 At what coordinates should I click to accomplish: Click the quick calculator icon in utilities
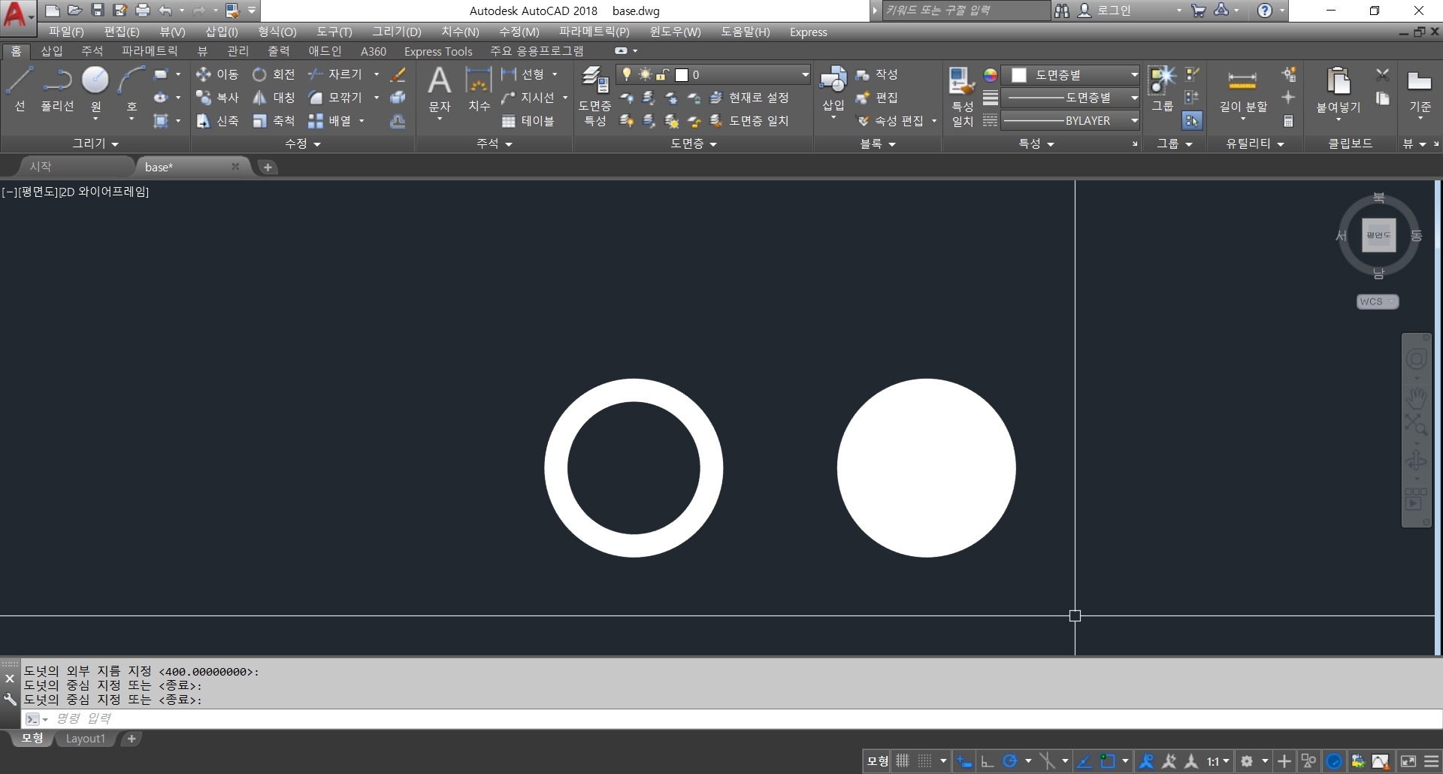click(x=1288, y=121)
